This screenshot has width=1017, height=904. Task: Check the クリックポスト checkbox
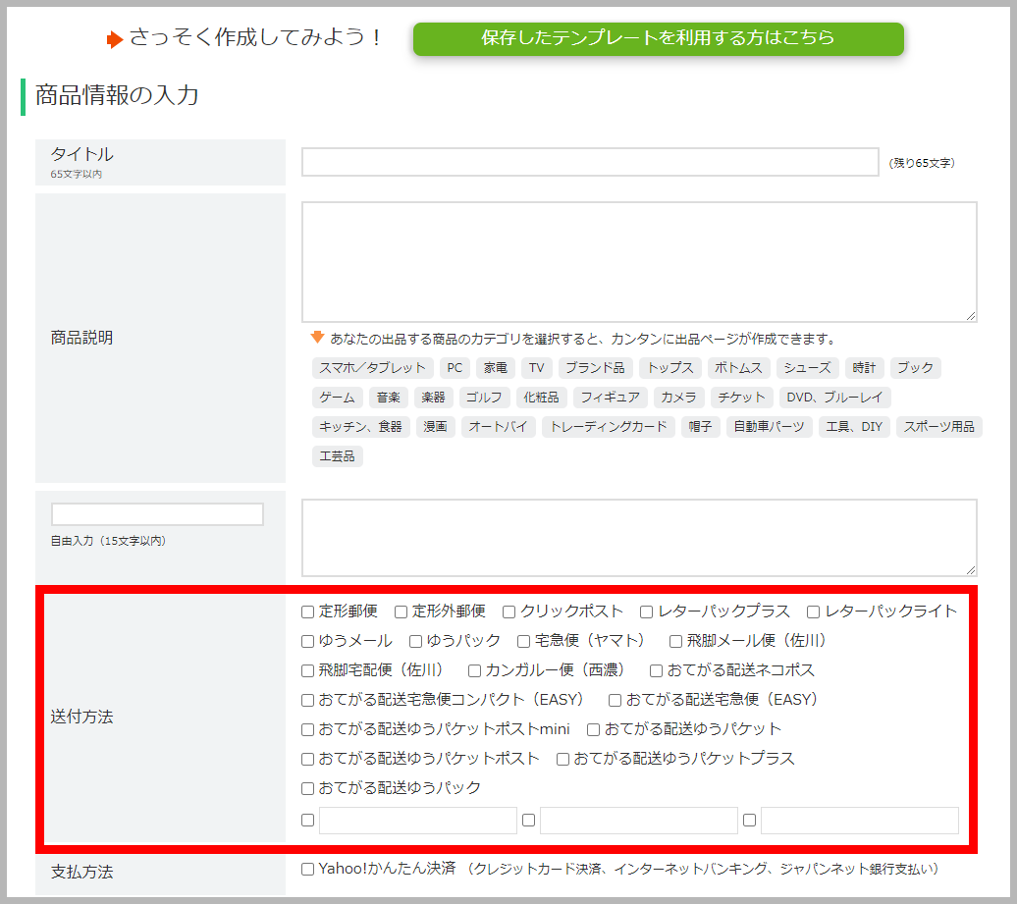[x=509, y=612]
